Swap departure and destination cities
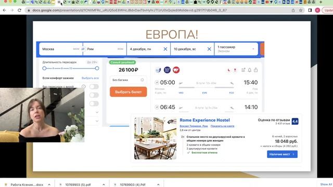The width and height of the screenshot is (333, 187). [x=83, y=49]
